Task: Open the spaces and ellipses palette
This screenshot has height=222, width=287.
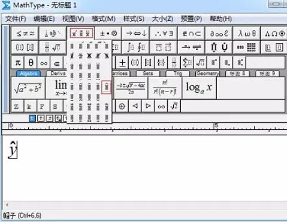Action: coord(53,34)
